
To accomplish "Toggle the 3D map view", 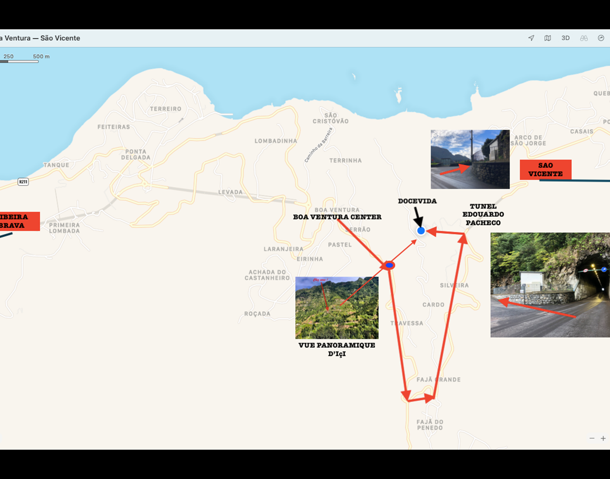I will coord(566,38).
